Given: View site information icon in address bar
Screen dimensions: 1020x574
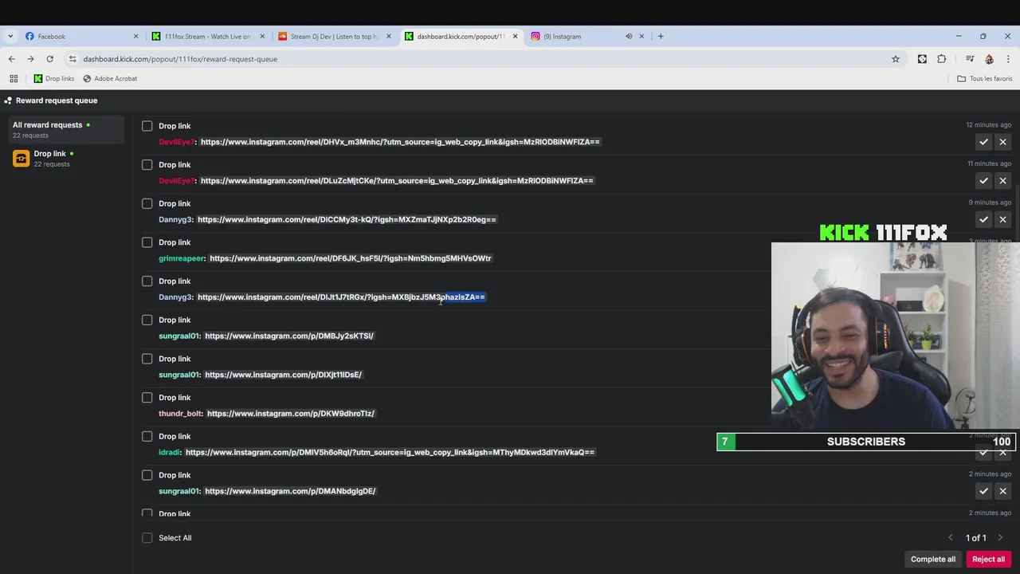Looking at the screenshot, I should pos(73,59).
